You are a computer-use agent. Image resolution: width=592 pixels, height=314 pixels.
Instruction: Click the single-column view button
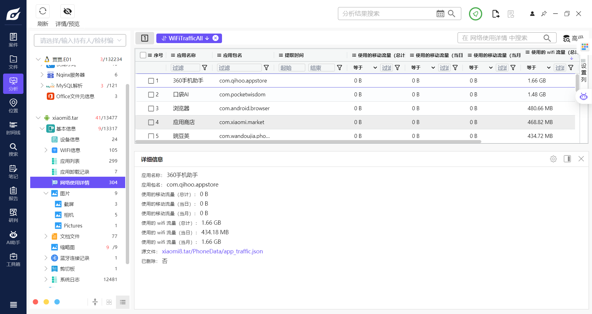[x=145, y=38]
